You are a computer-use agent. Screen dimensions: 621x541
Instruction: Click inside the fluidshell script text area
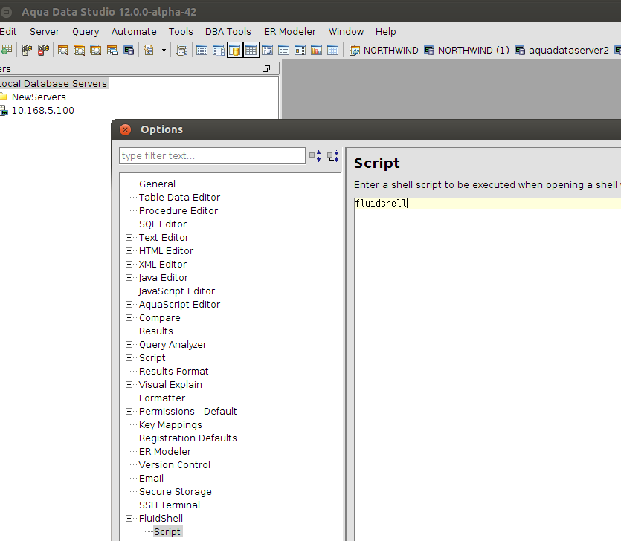tap(488, 369)
